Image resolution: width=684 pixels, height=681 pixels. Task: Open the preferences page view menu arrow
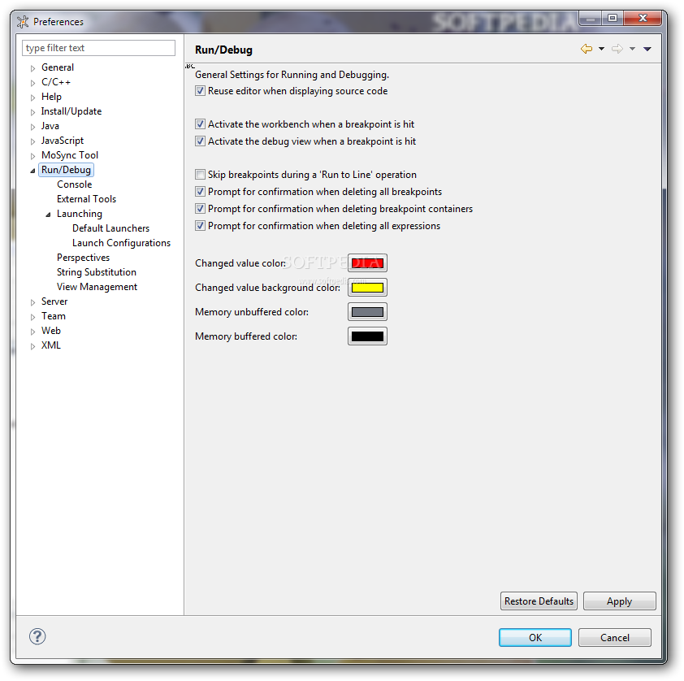click(x=647, y=49)
